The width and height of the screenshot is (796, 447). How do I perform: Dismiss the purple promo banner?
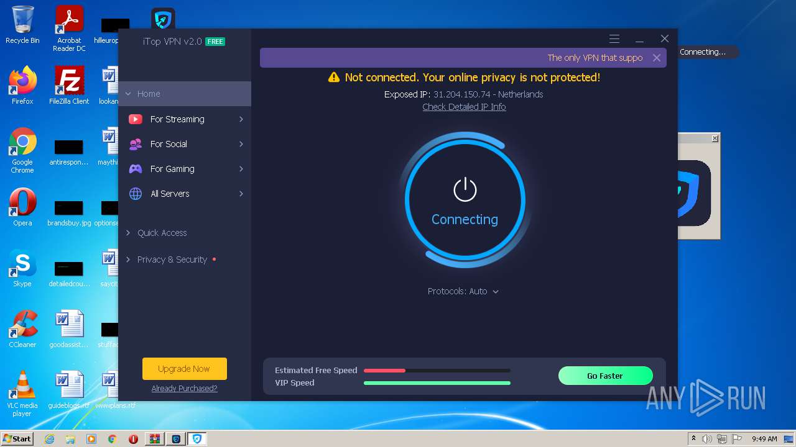click(x=657, y=58)
